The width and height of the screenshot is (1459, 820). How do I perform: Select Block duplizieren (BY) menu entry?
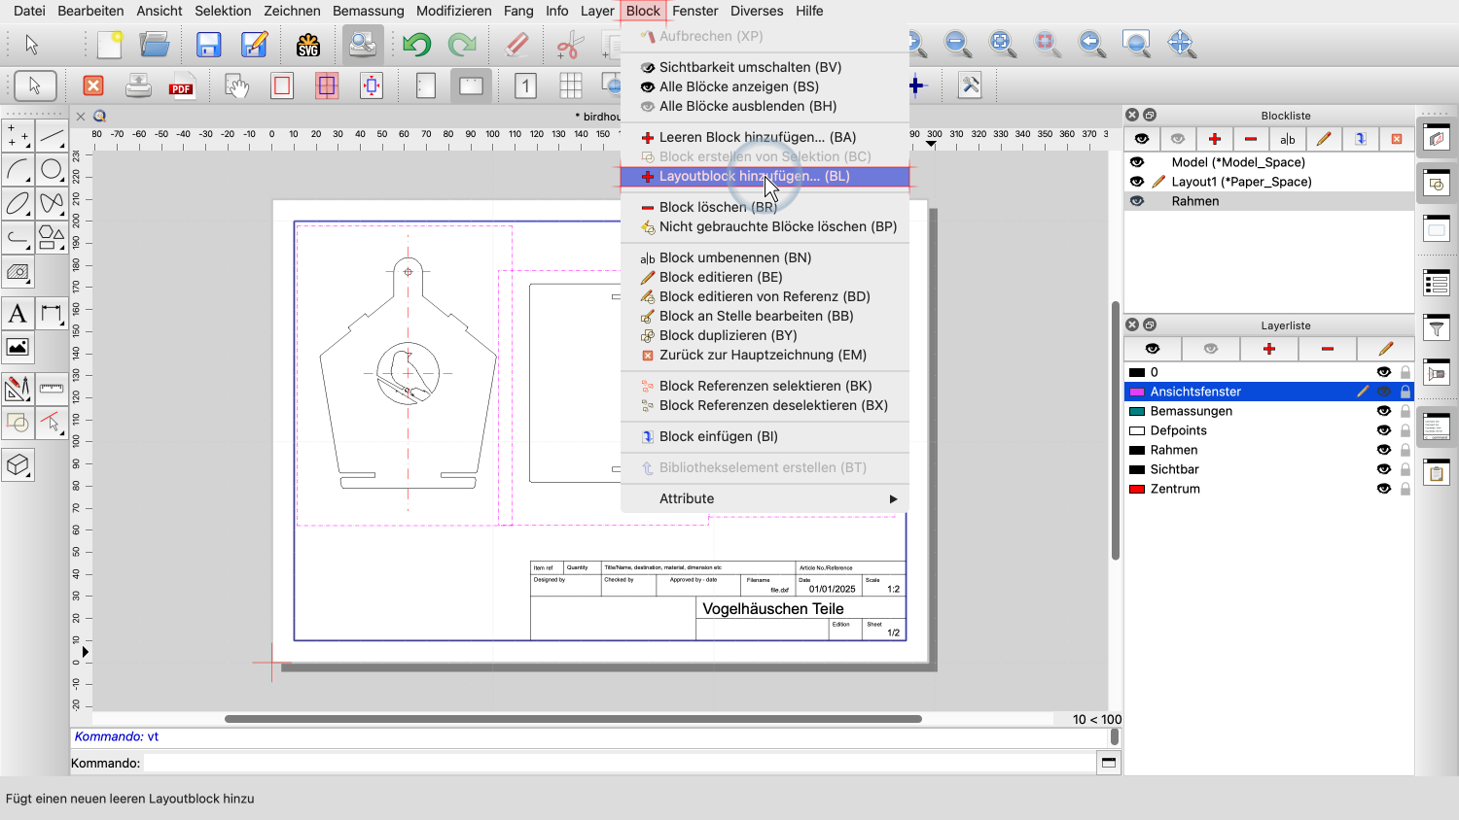coord(728,335)
